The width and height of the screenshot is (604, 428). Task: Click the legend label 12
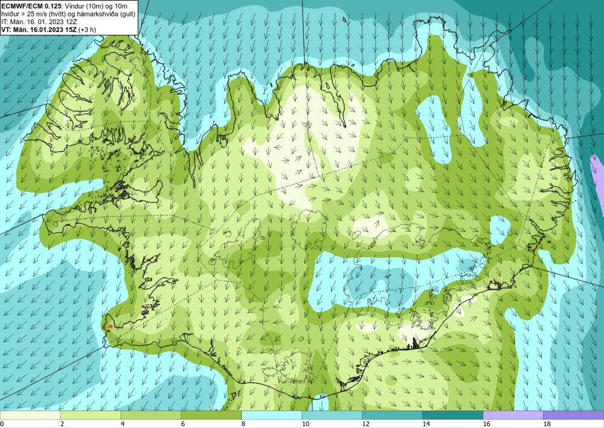coord(366,424)
